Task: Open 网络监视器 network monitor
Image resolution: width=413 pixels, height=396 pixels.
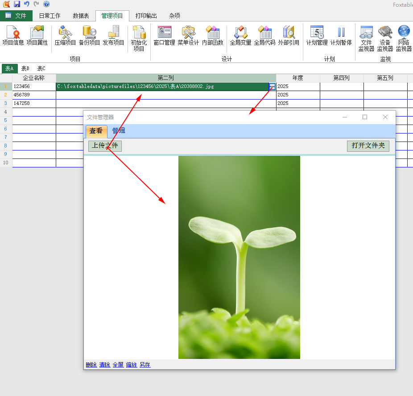Action: click(x=404, y=38)
